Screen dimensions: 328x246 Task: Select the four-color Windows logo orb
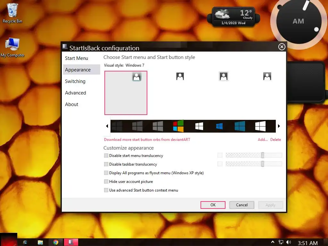point(178,126)
